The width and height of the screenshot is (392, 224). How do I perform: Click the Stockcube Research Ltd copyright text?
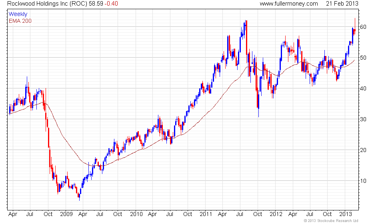(x=331, y=221)
